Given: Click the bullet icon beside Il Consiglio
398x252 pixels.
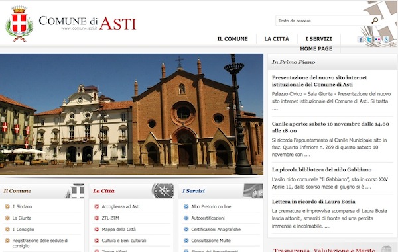Looking at the screenshot, I should [x=7, y=230].
